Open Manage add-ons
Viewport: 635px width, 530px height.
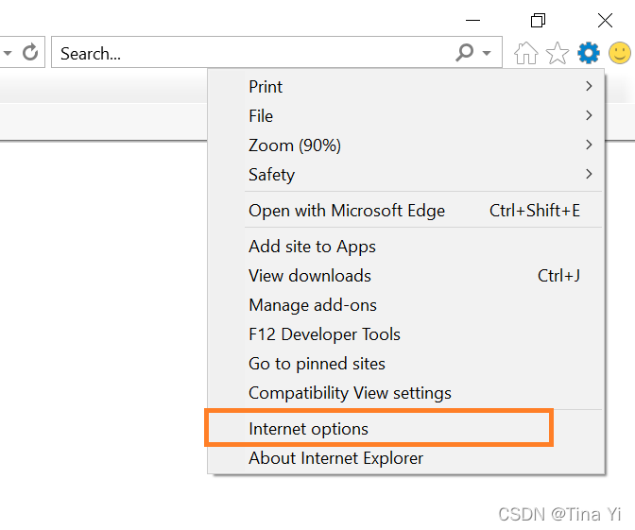point(406,305)
